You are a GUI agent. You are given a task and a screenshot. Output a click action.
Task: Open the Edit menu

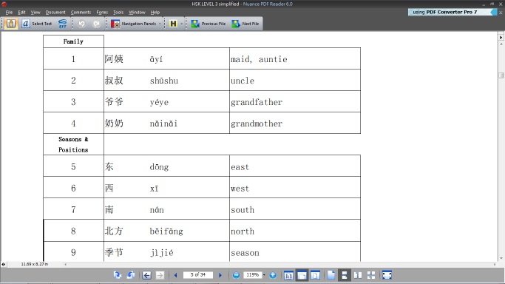[x=21, y=13]
